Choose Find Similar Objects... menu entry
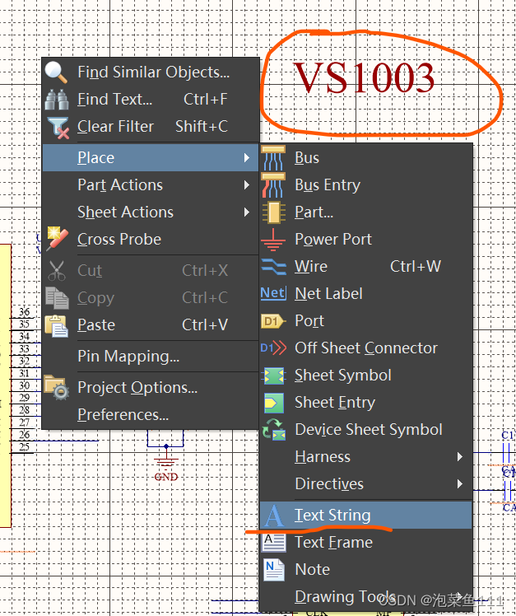The image size is (516, 616). click(x=151, y=72)
